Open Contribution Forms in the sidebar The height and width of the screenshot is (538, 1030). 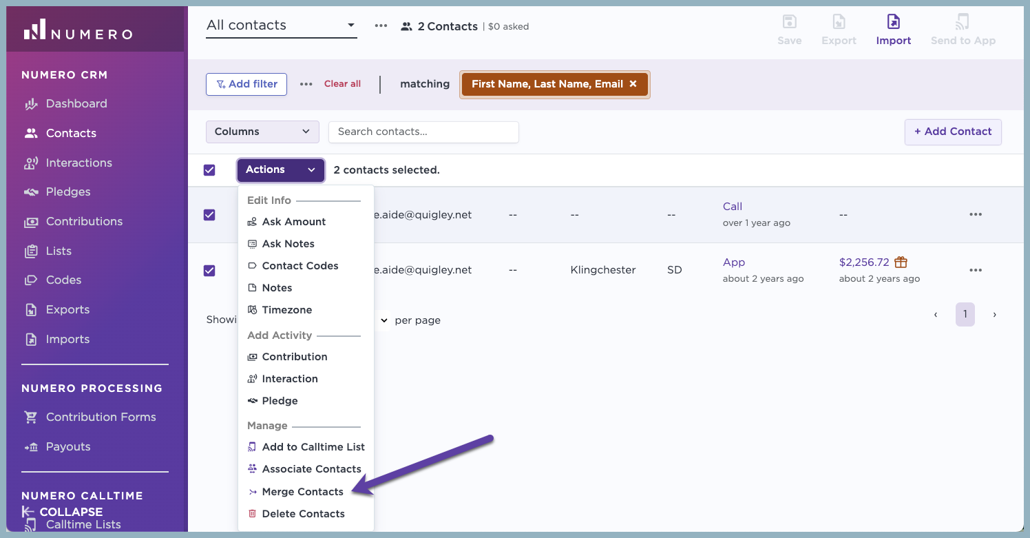pyautogui.click(x=90, y=417)
